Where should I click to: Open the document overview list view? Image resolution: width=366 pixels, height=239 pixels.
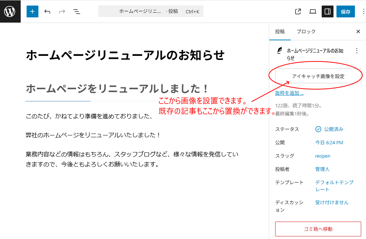(x=77, y=11)
